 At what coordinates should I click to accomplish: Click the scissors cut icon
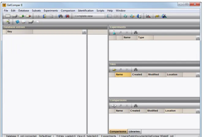click(x=38, y=16)
